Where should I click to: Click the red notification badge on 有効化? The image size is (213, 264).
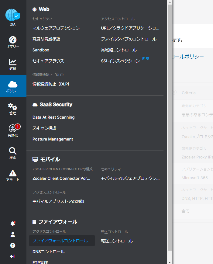click(18, 127)
